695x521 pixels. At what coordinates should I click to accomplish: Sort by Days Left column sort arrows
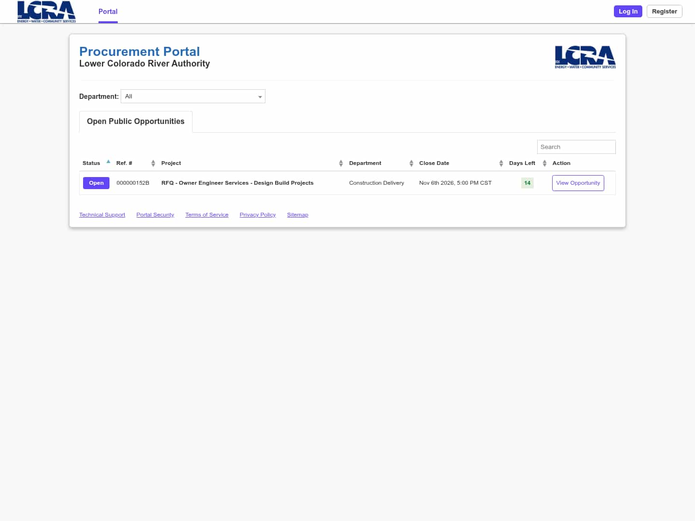[544, 164]
